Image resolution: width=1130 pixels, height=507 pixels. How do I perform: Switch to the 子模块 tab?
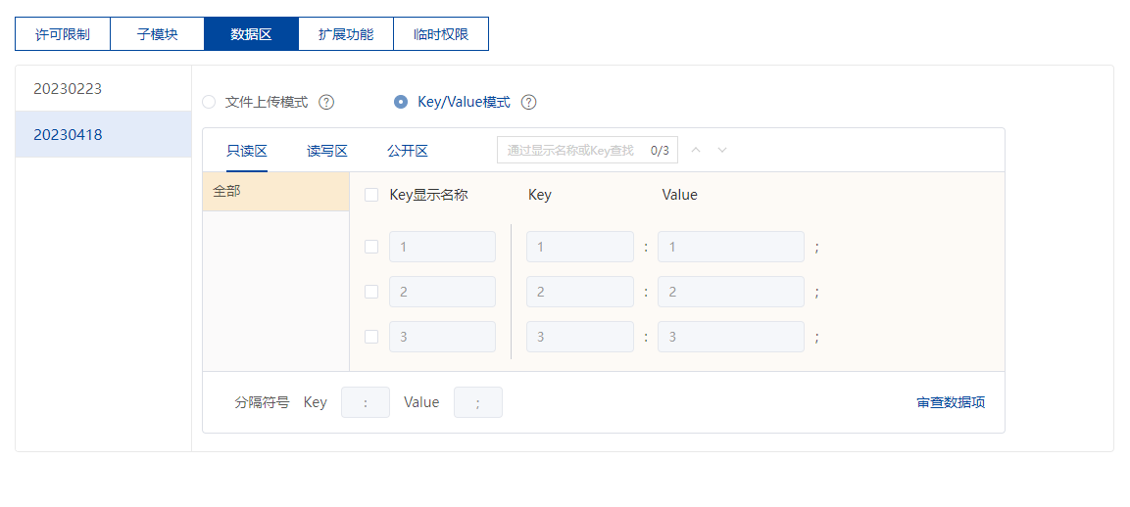[x=157, y=34]
